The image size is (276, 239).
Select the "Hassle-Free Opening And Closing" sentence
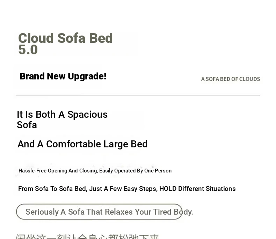[95, 171]
